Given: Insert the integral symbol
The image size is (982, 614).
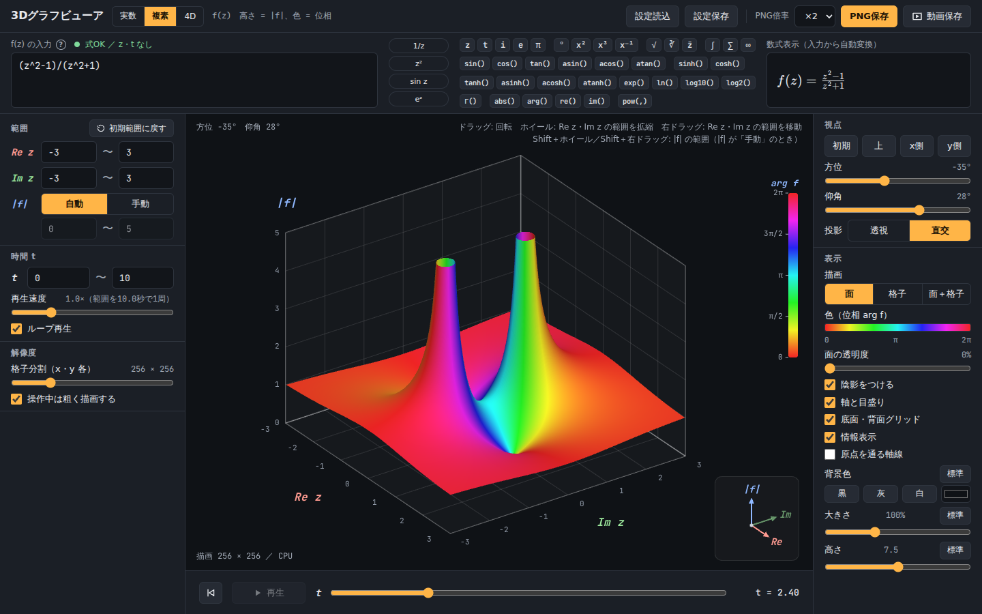Looking at the screenshot, I should [713, 45].
